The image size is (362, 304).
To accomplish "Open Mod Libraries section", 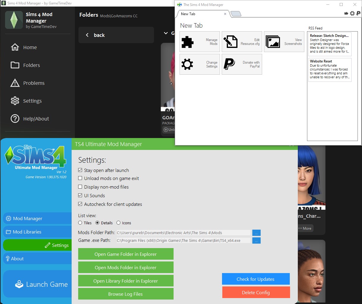I will (x=37, y=232).
